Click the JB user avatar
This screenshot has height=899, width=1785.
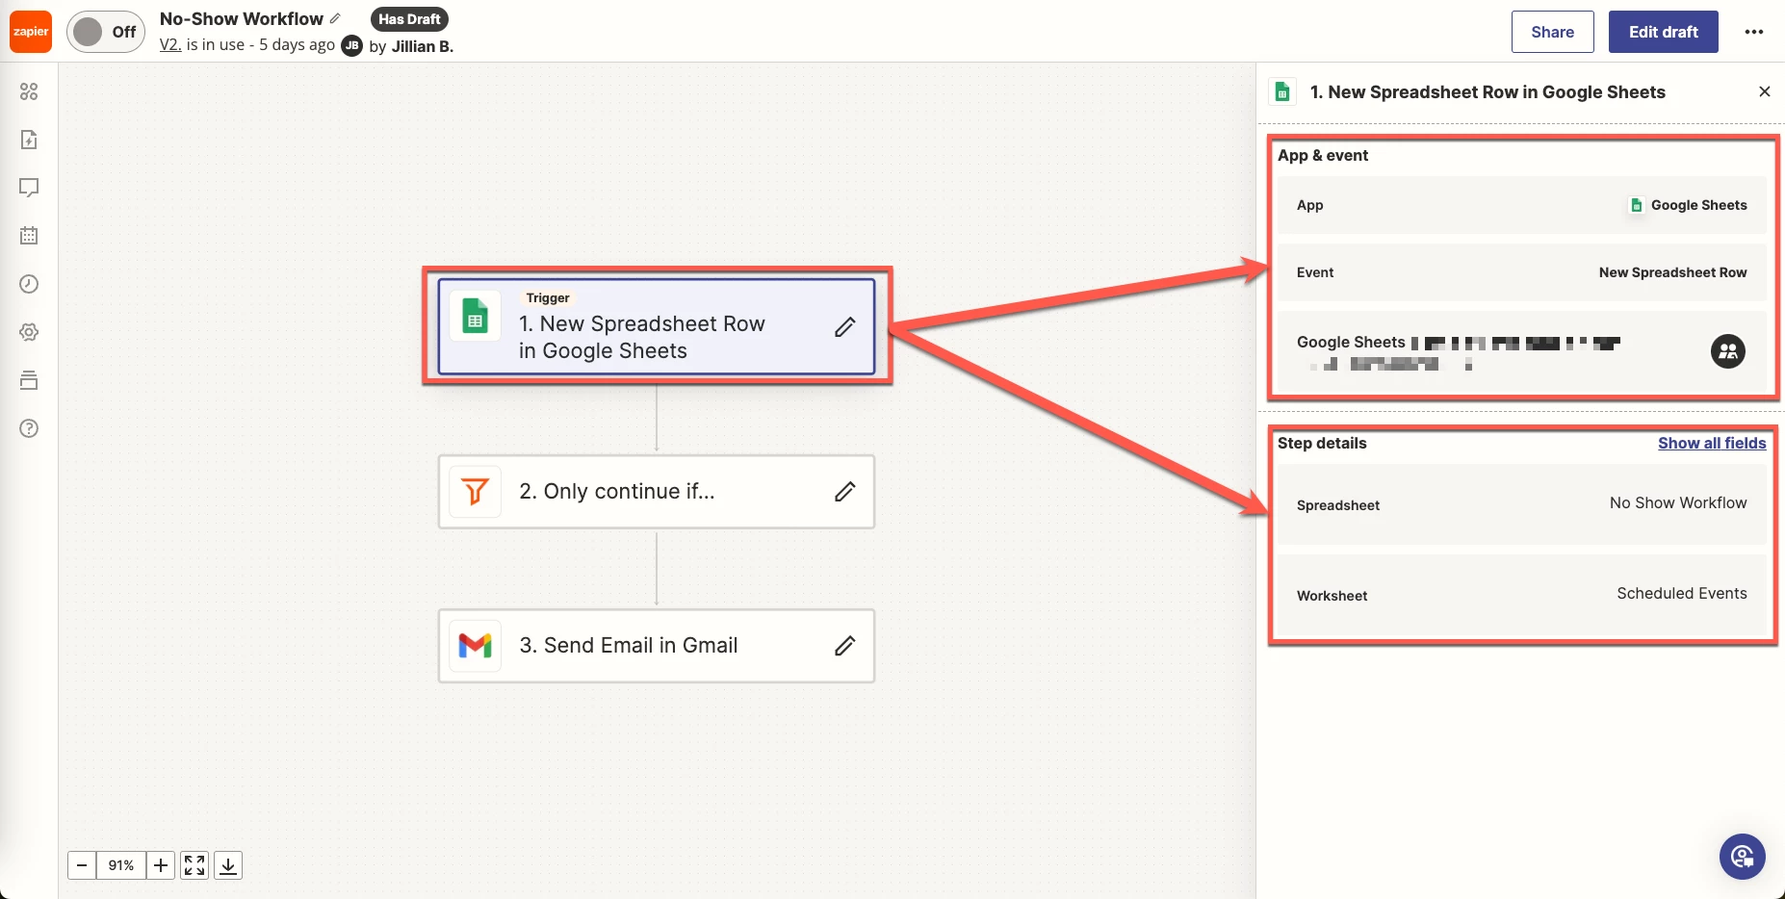(352, 45)
